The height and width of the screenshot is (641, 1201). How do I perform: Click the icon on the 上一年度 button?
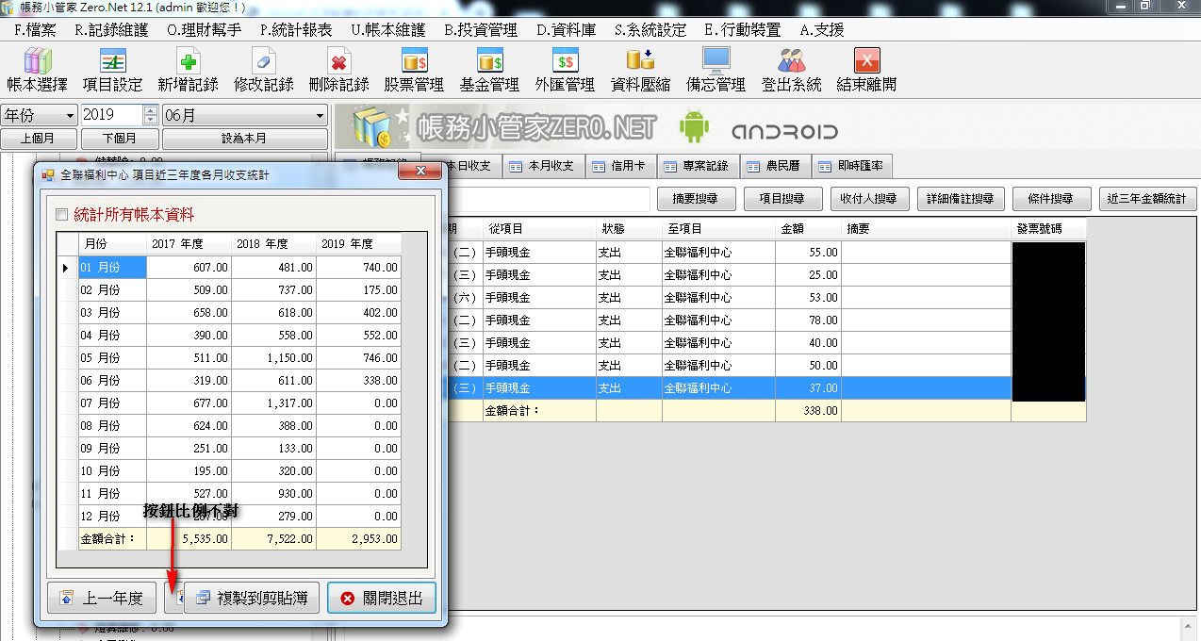[66, 598]
